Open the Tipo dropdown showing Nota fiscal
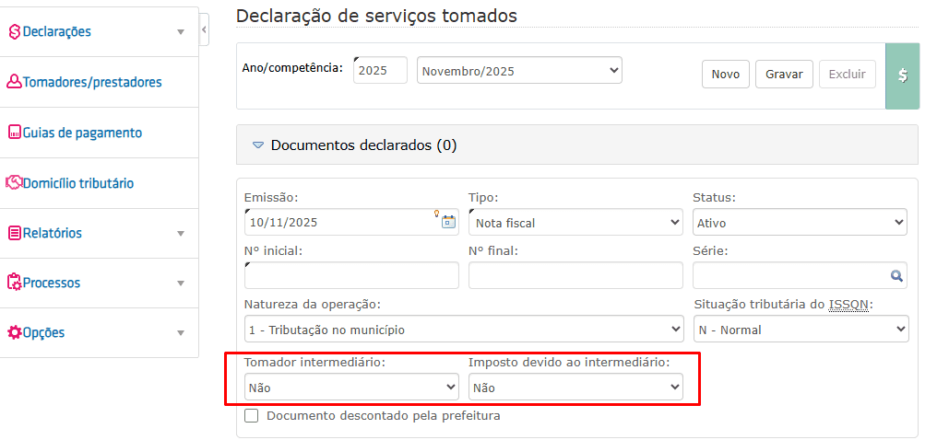The width and height of the screenshot is (937, 440). pos(575,223)
